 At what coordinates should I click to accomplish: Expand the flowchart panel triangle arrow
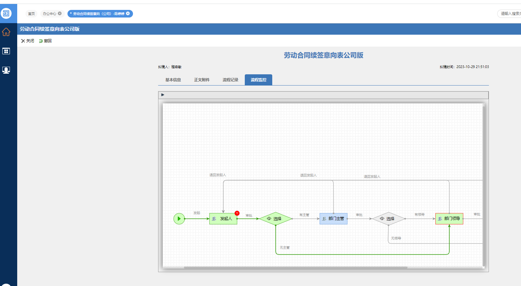[162, 95]
